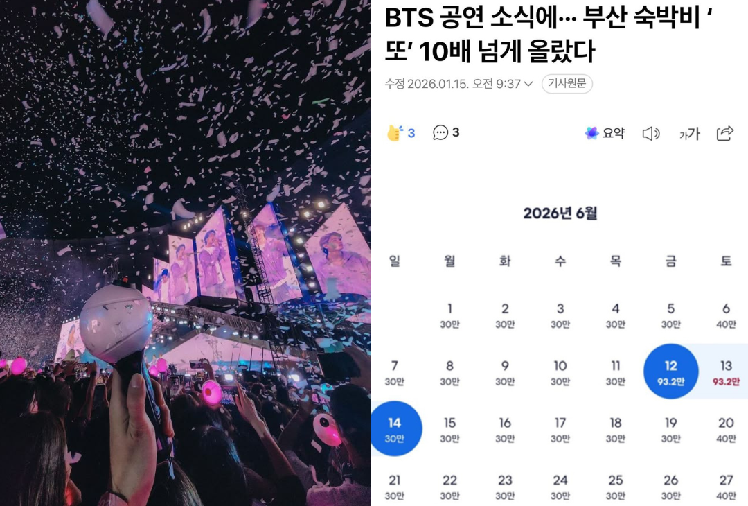Play article audio with the speaker icon
Viewport: 748px width, 506px height.
tap(650, 133)
